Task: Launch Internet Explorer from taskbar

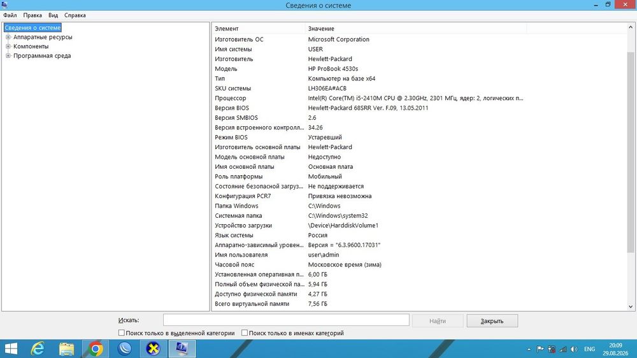Action: coord(38,348)
